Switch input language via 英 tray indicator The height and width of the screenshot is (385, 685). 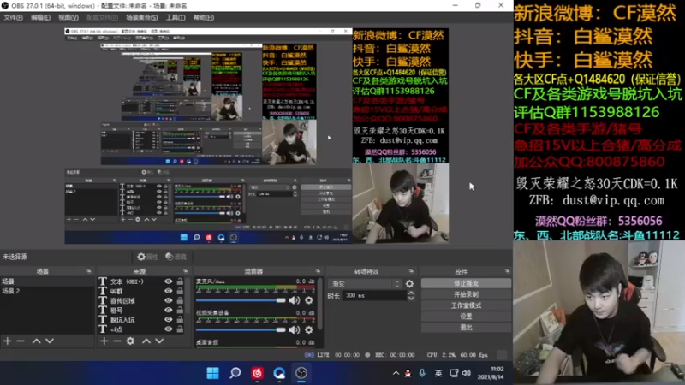click(x=438, y=373)
